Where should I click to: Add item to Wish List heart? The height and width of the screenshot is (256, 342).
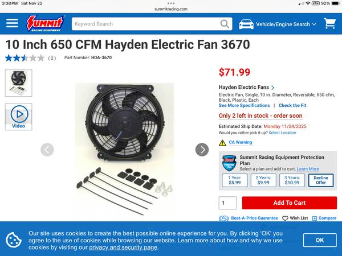[285, 218]
